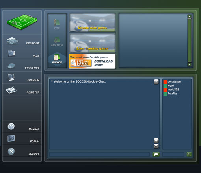Switch to the Amateur league tab
Screen dimensions: 201x173
click(x=57, y=41)
